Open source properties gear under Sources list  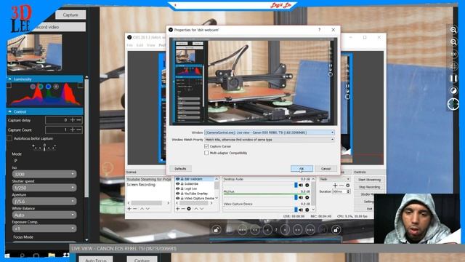(189, 209)
